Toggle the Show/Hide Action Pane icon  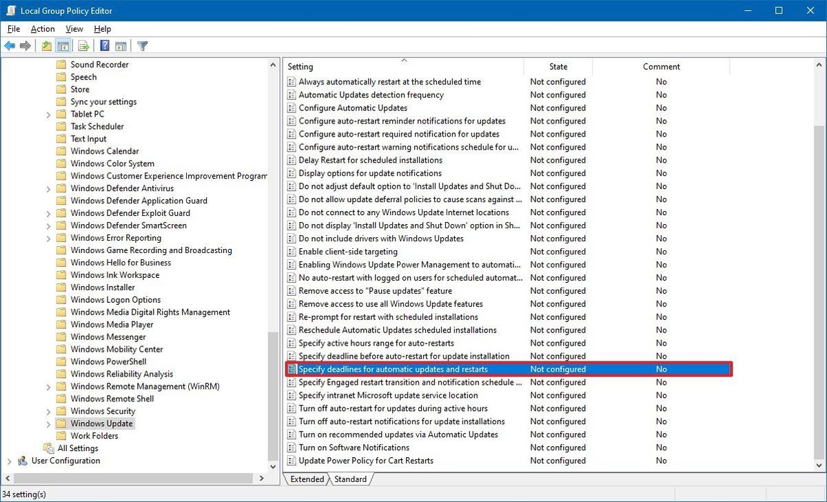tap(121, 46)
